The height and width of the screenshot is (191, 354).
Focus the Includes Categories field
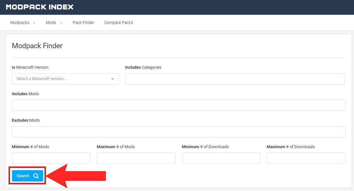pos(235,79)
